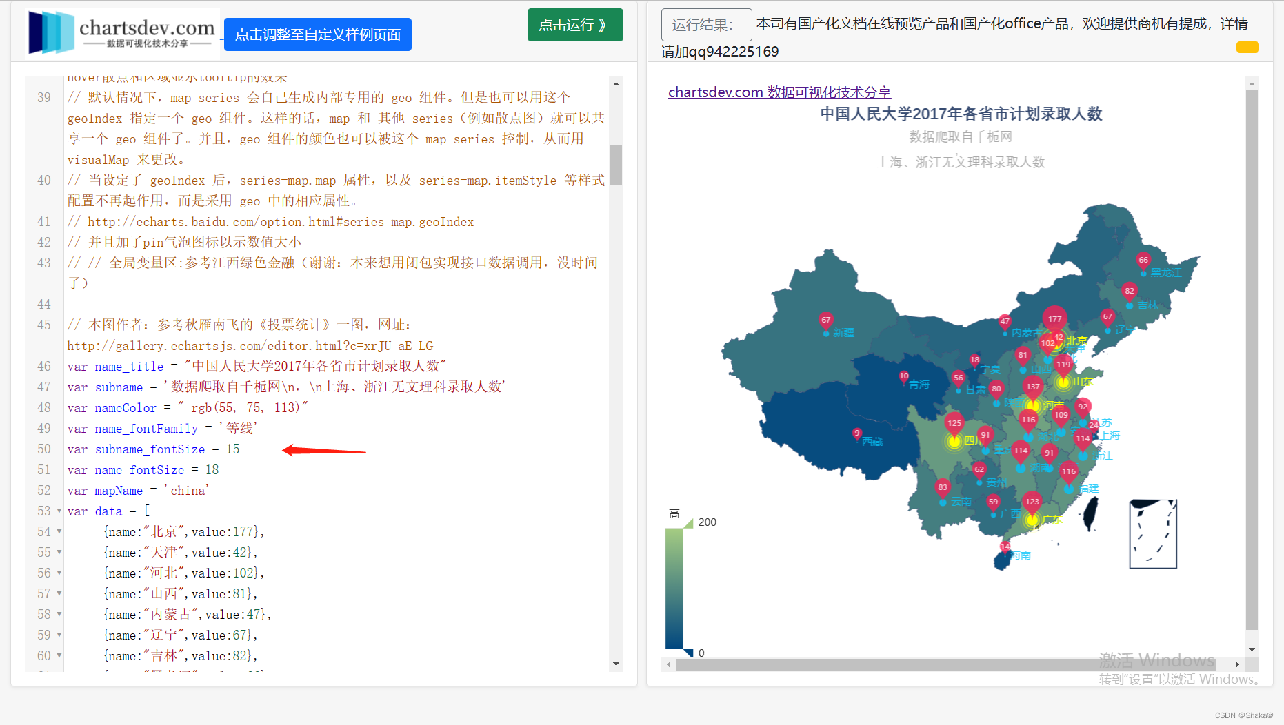1284x725 pixels.
Task: Click the 177 pin marker on 北京
Action: [x=1054, y=319]
